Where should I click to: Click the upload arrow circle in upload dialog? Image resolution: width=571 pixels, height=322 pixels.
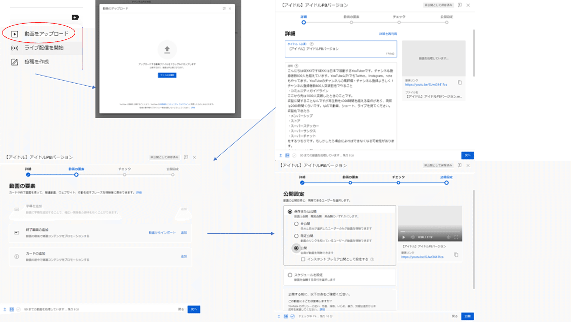pos(167,49)
